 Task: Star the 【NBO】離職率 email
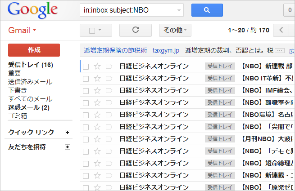click(97, 103)
